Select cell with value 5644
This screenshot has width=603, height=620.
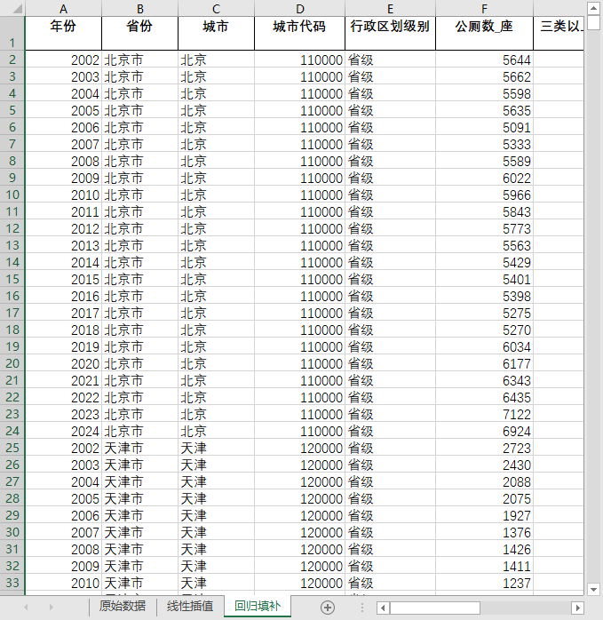(484, 60)
